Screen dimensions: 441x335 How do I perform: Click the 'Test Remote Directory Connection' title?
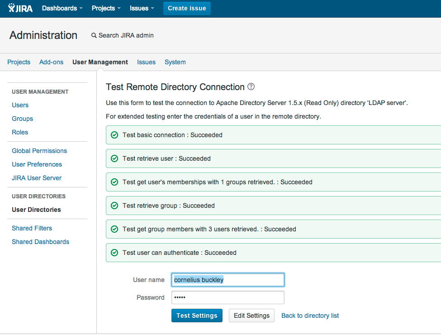coord(175,87)
